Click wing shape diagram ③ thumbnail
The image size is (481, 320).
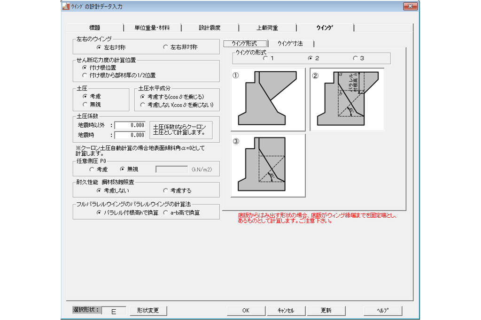[x=268, y=165]
